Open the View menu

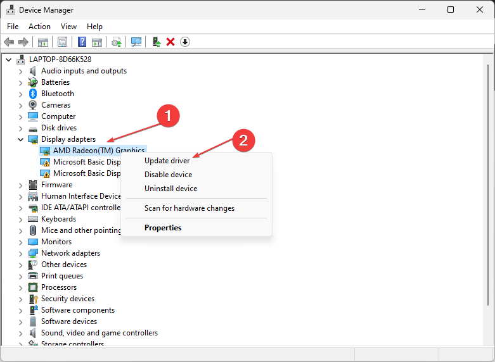pyautogui.click(x=69, y=27)
